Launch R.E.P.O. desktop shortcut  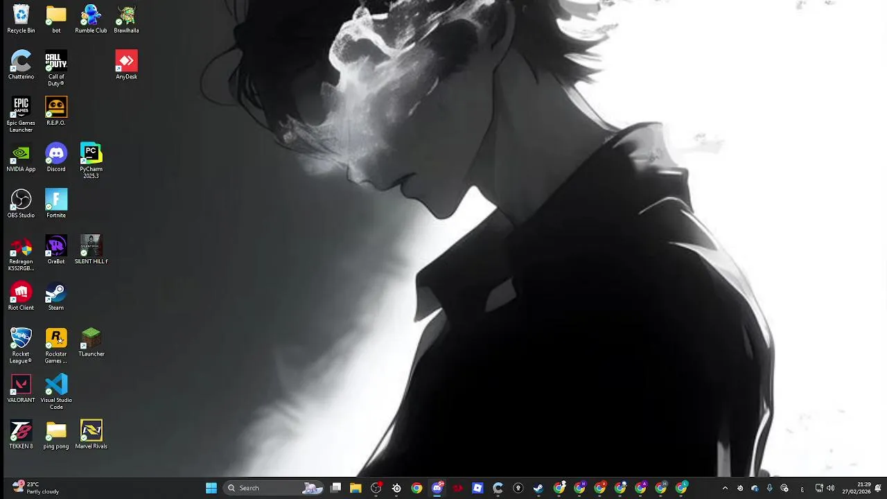point(56,112)
